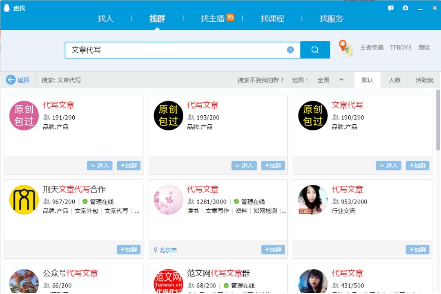Click 进入 on the 191/200 group
The width and height of the screenshot is (441, 294).
tap(100, 166)
